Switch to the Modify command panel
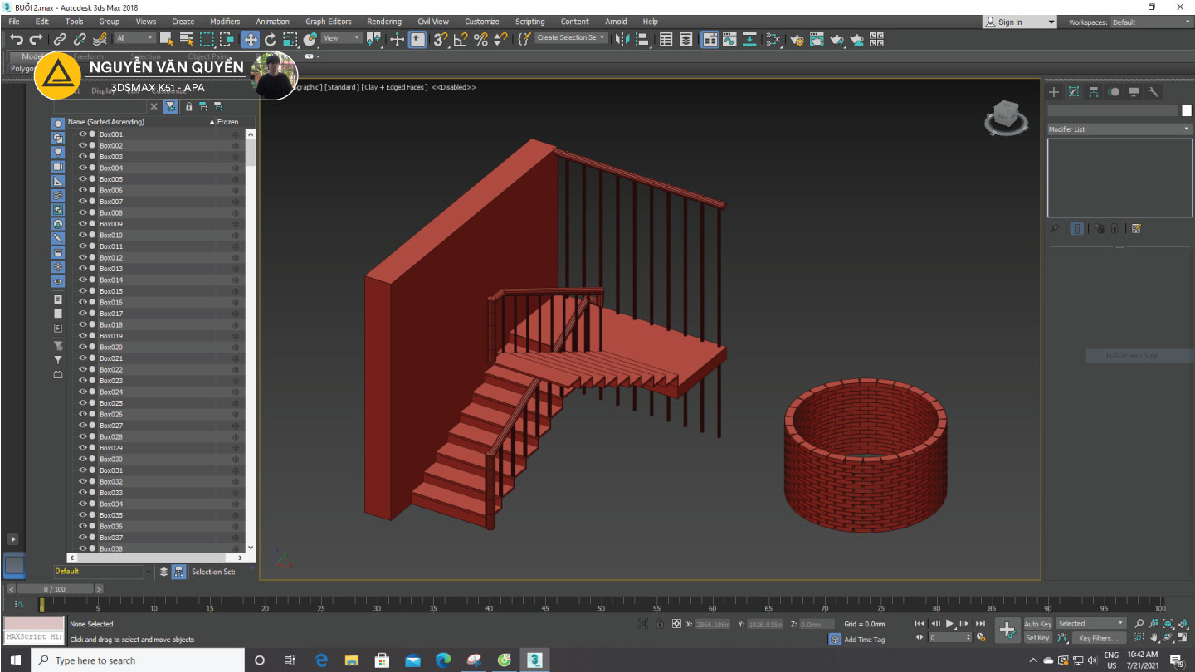Viewport: 1195px width, 672px height. [1074, 92]
